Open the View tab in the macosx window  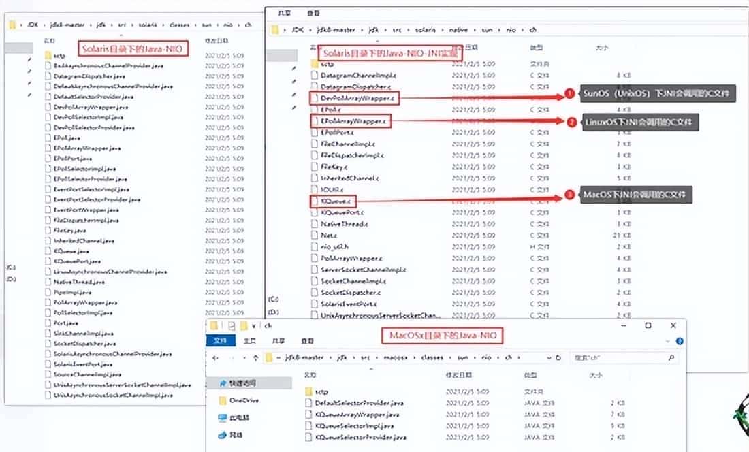[x=307, y=341]
